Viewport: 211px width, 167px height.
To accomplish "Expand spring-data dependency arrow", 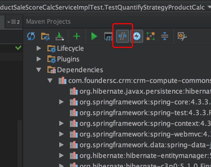I will point(61,145).
